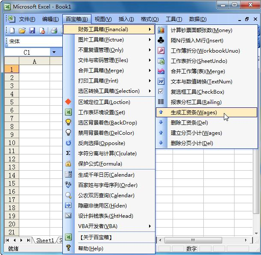
Task: Click the down arrow icon beside 删除工资条
Action: click(x=161, y=122)
